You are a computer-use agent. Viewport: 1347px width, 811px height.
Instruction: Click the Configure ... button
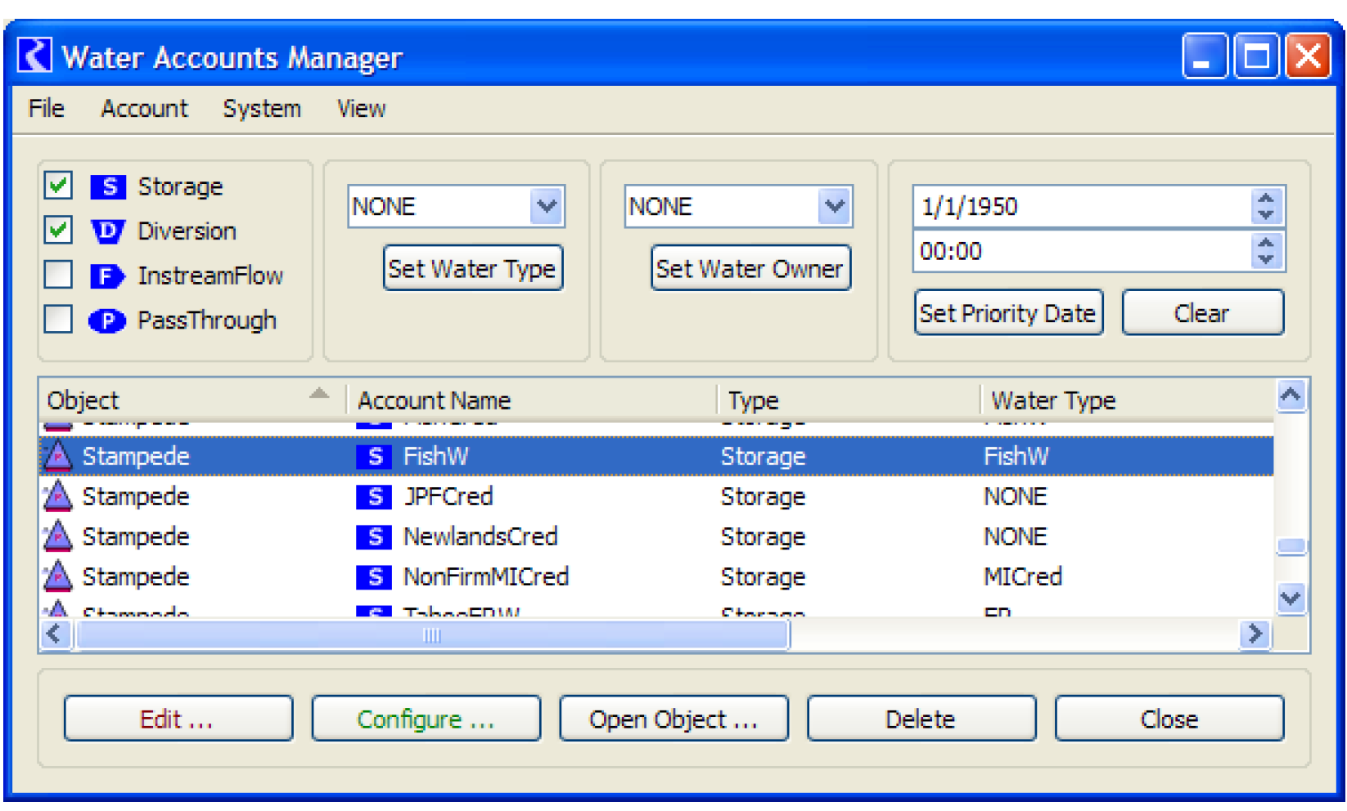click(426, 719)
